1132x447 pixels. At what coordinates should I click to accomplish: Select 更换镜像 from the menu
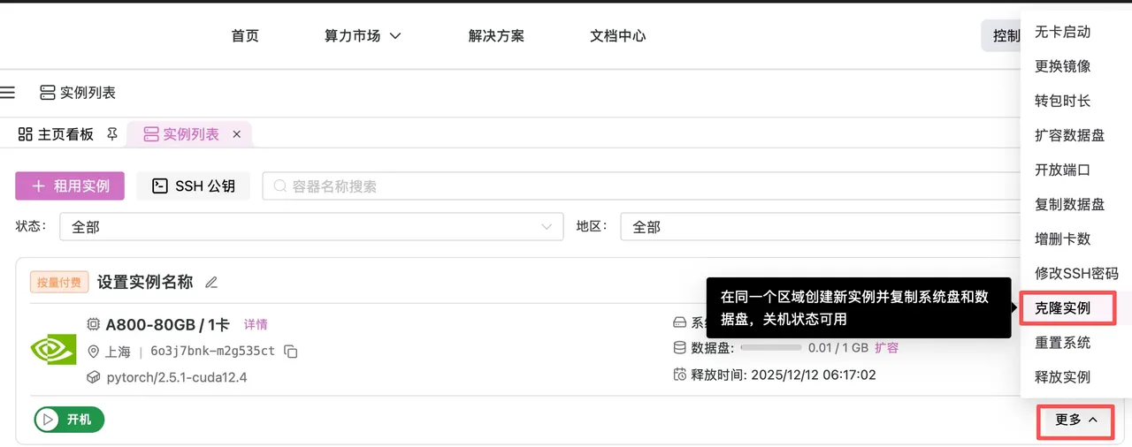(x=1063, y=66)
